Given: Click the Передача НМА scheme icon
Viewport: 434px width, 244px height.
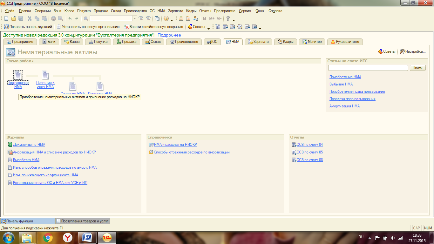Looking at the screenshot, I should pyautogui.click(x=100, y=86).
